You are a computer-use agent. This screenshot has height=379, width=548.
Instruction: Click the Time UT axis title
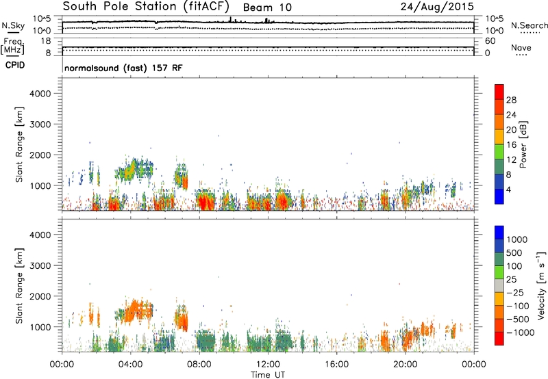(268, 375)
